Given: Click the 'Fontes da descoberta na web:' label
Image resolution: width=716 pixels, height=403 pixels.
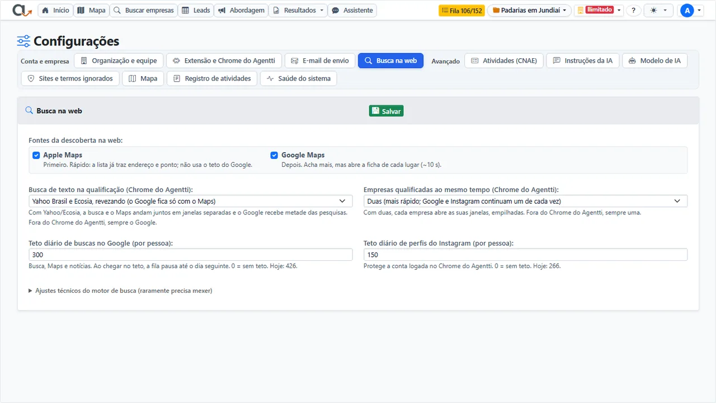Looking at the screenshot, I should pyautogui.click(x=76, y=140).
